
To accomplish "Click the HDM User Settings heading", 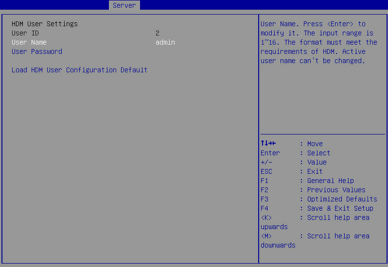I will pos(45,24).
